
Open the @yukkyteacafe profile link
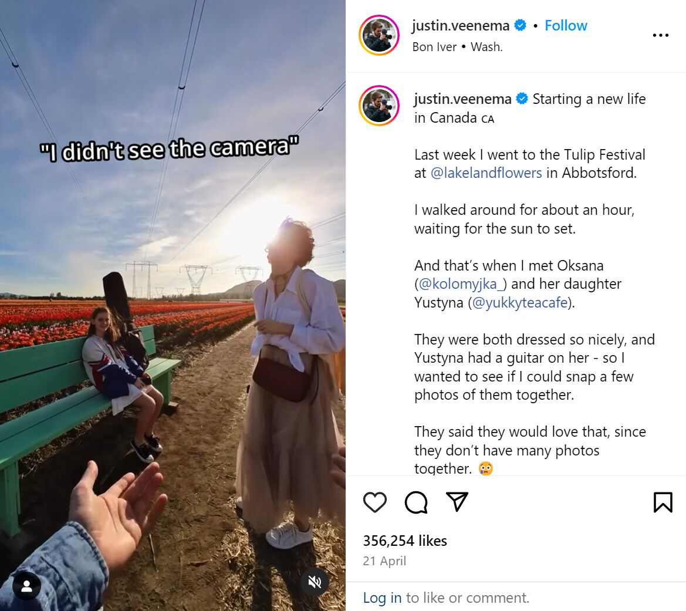[x=520, y=302]
